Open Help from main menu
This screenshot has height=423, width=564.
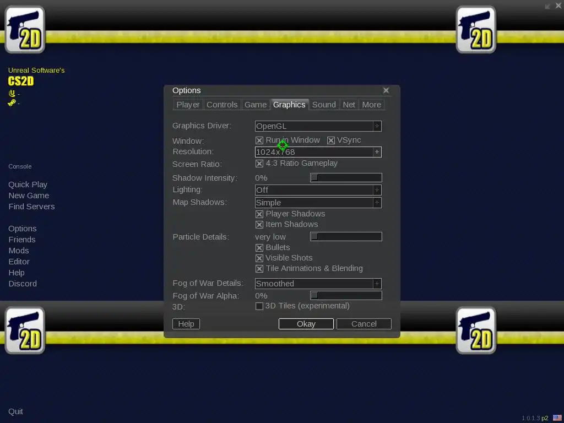tap(17, 273)
